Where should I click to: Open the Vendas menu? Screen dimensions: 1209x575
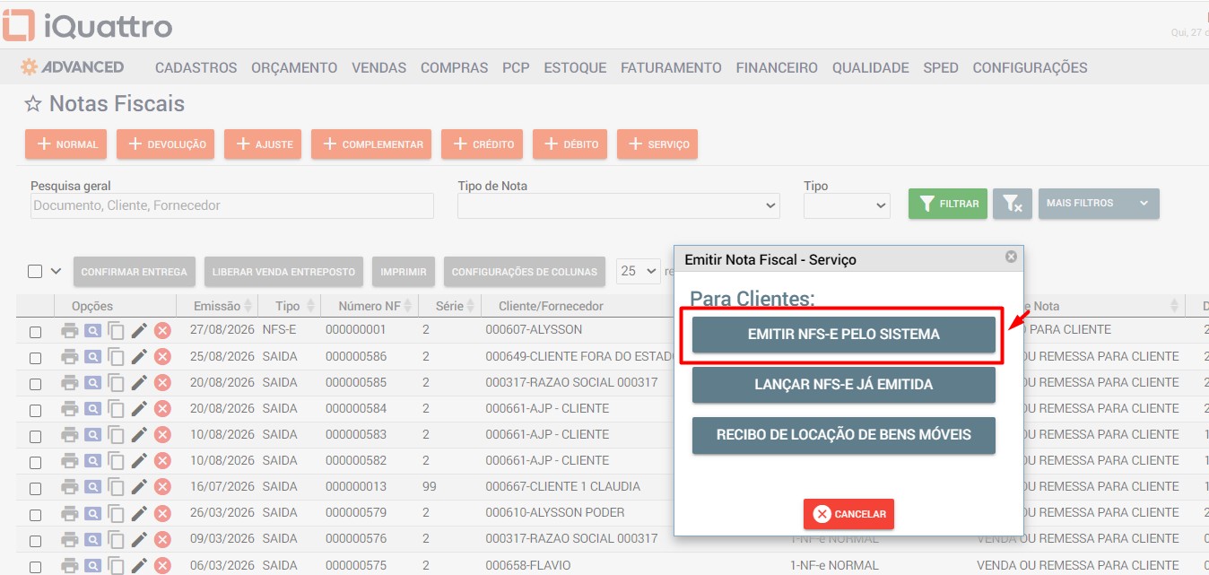tap(378, 67)
